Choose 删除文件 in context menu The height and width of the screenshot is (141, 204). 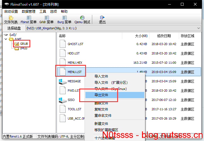[115, 103]
